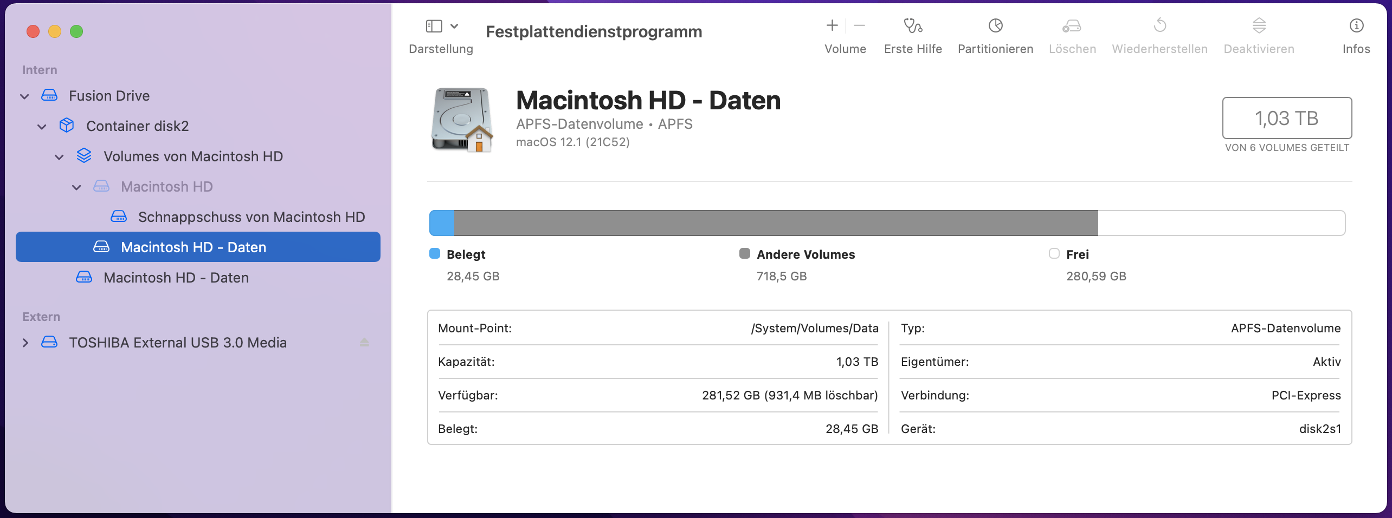This screenshot has height=518, width=1392.
Task: Click the grey Andere Volumes legend swatch
Action: click(745, 254)
